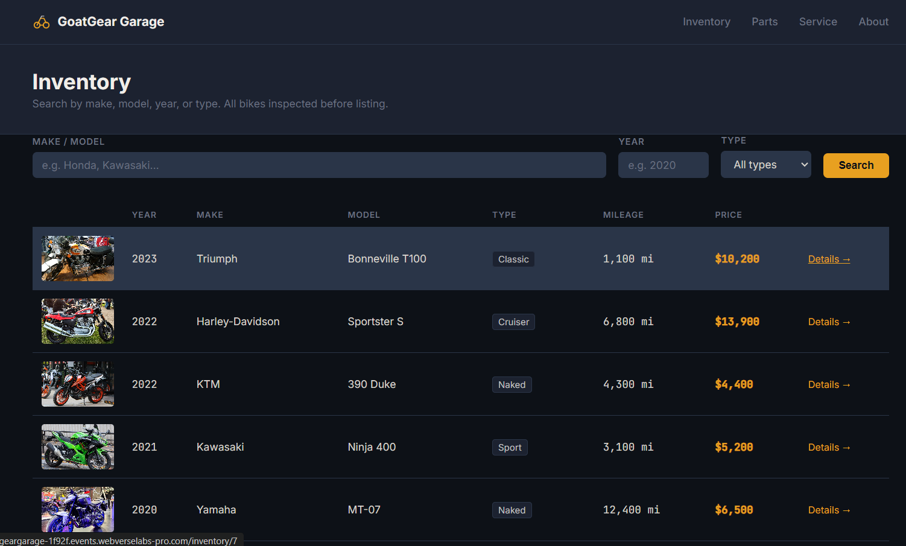The image size is (906, 546).
Task: Click the $13,900 price
Action: [737, 322]
